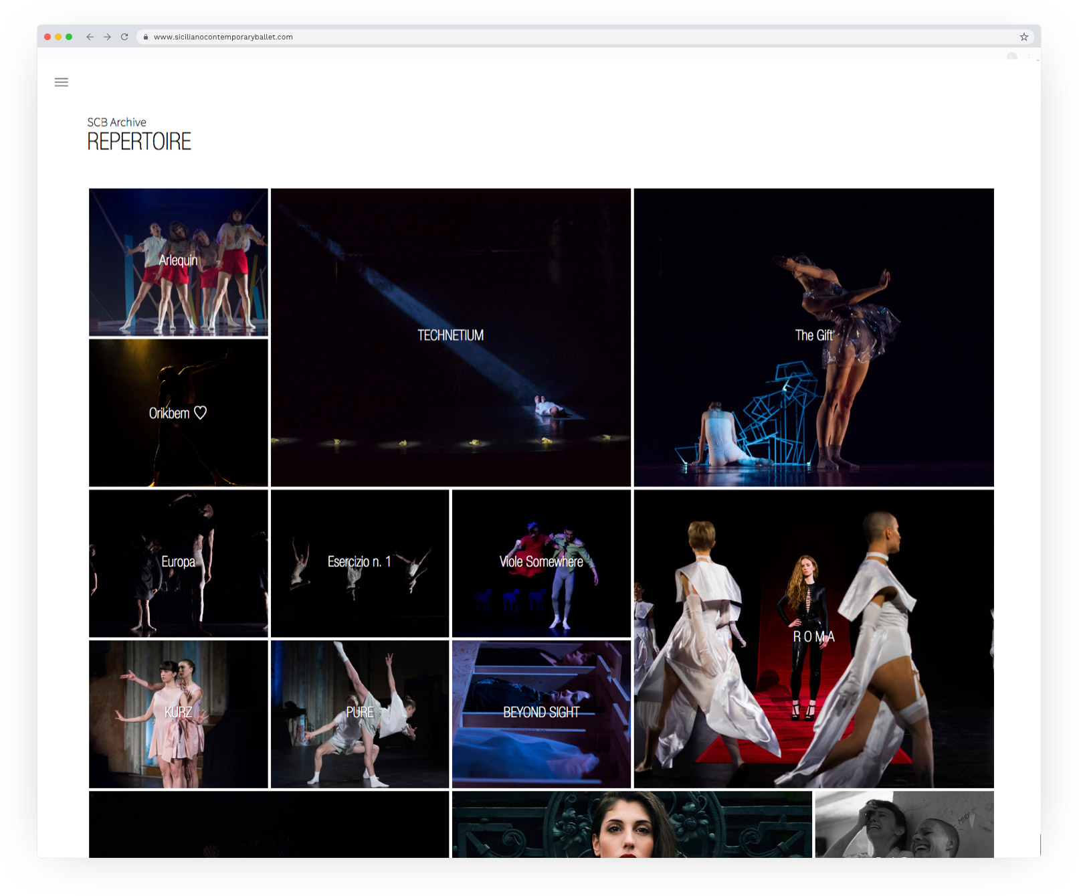Select the address bar URL field
Screen dimensions: 1079x896
click(x=585, y=37)
